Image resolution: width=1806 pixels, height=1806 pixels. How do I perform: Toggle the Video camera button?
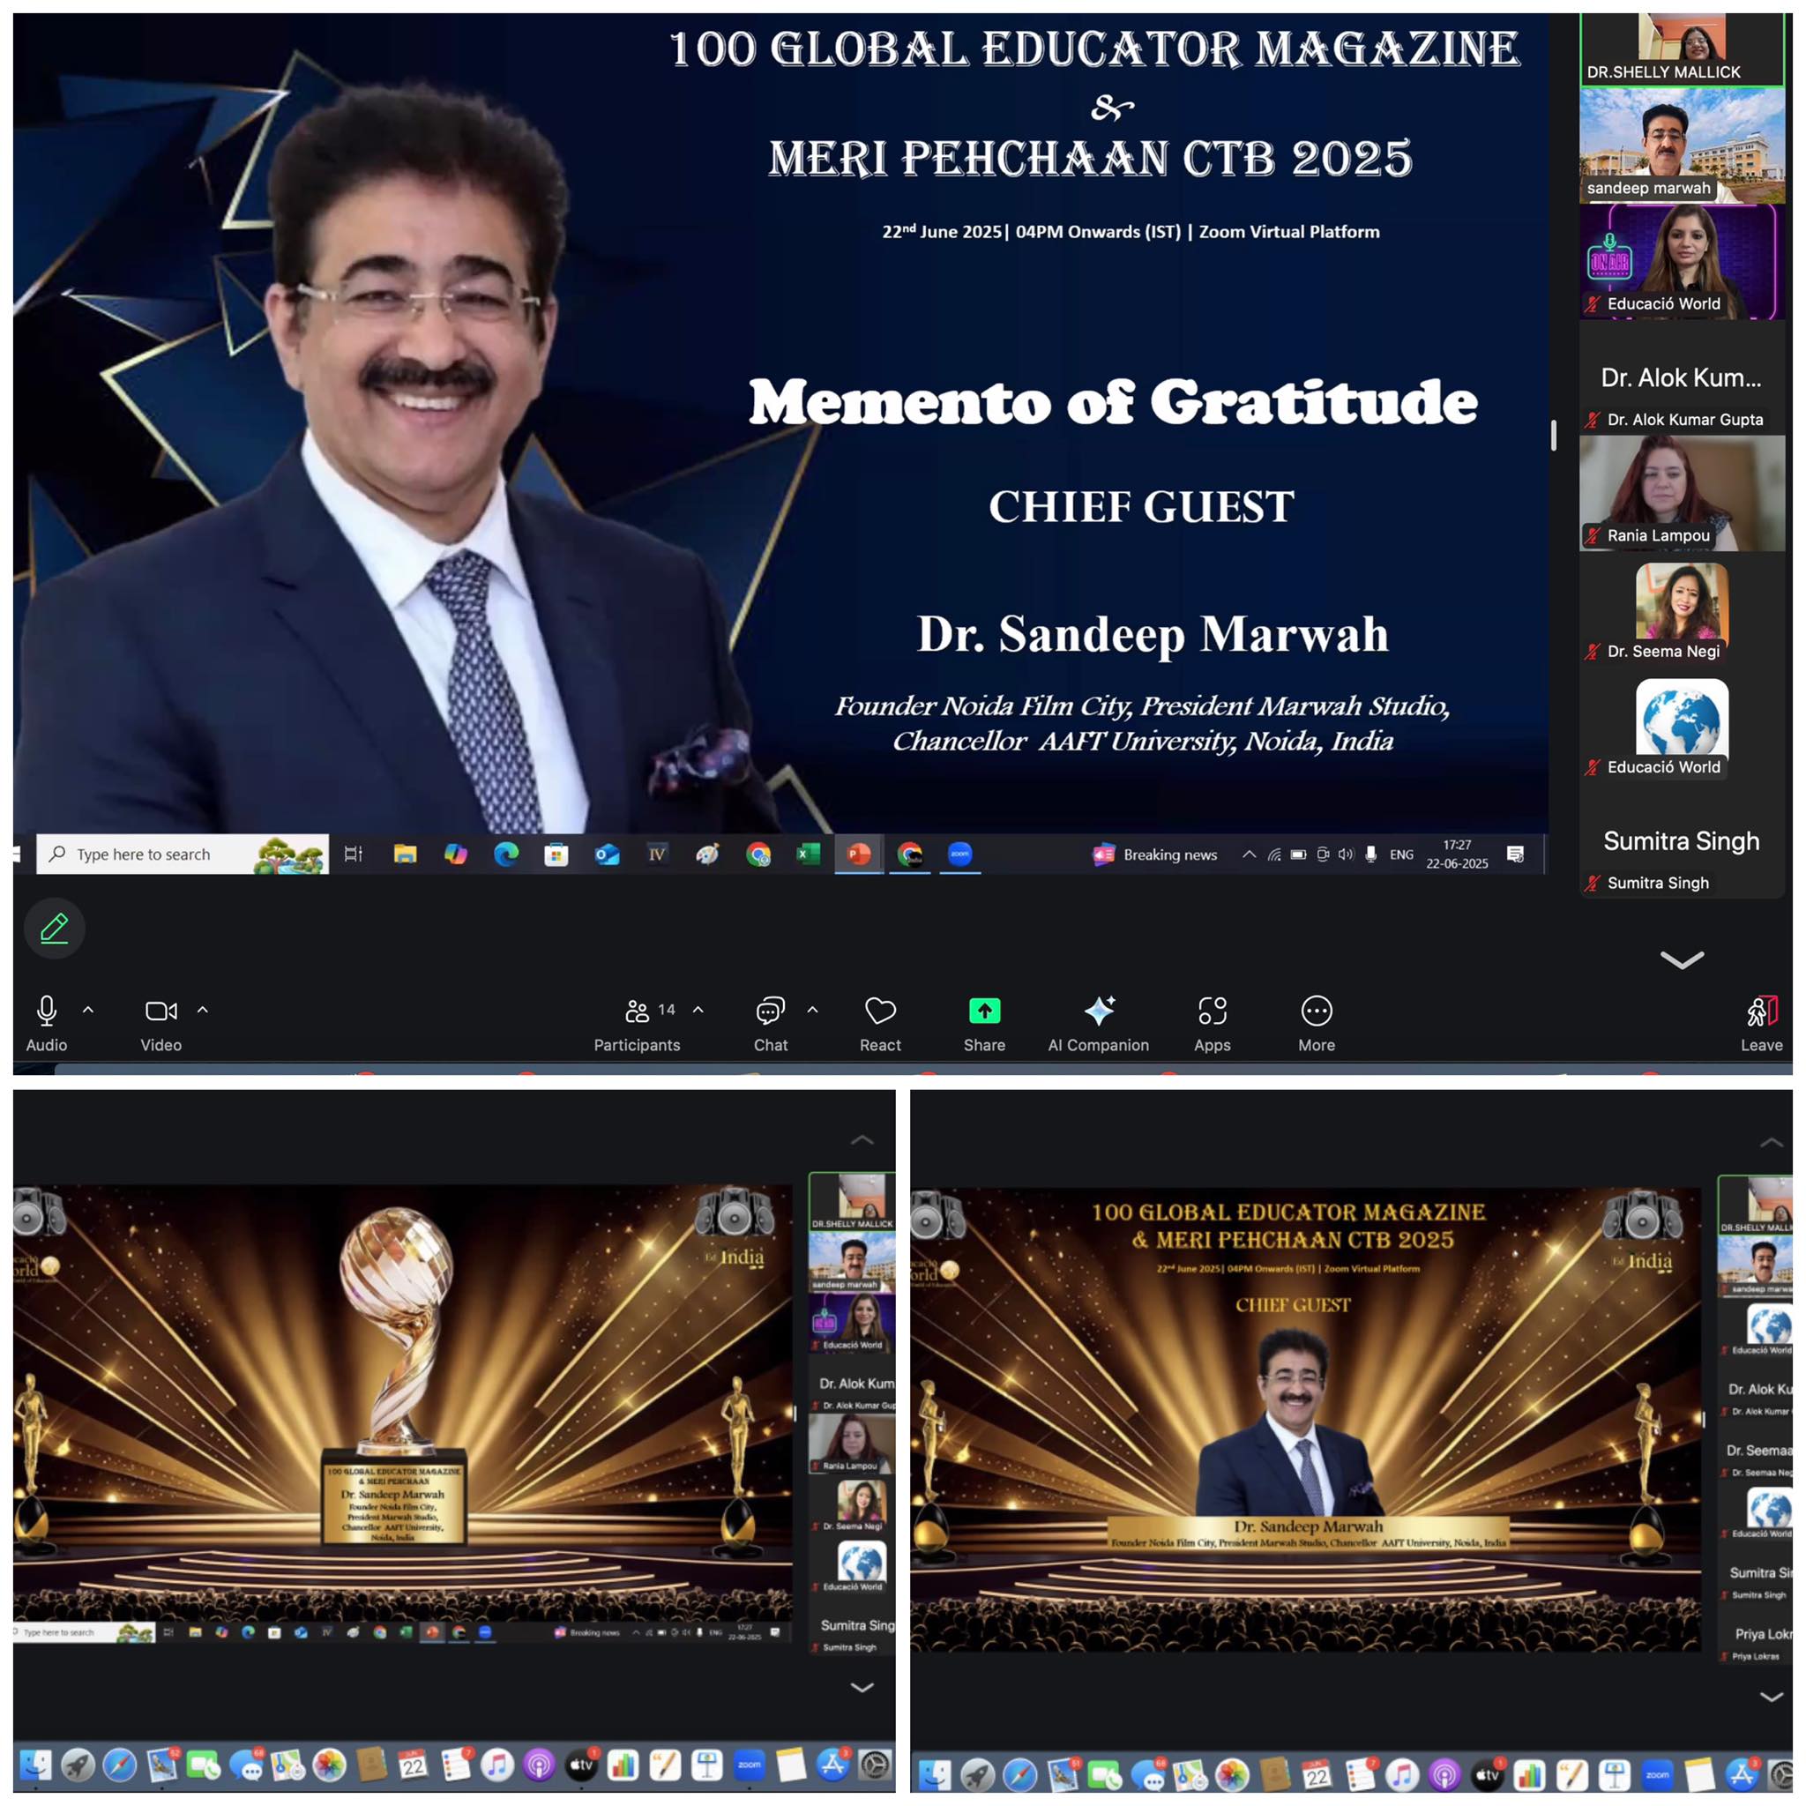pyautogui.click(x=160, y=1011)
